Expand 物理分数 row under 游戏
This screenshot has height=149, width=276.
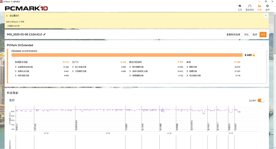click(x=187, y=71)
